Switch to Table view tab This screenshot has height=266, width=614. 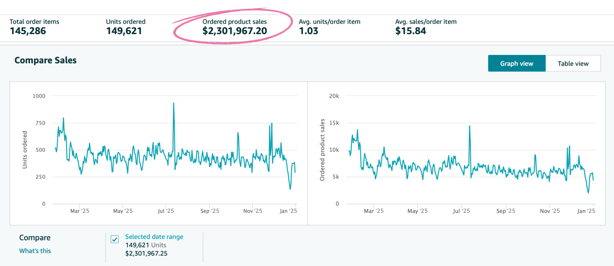[x=573, y=63]
